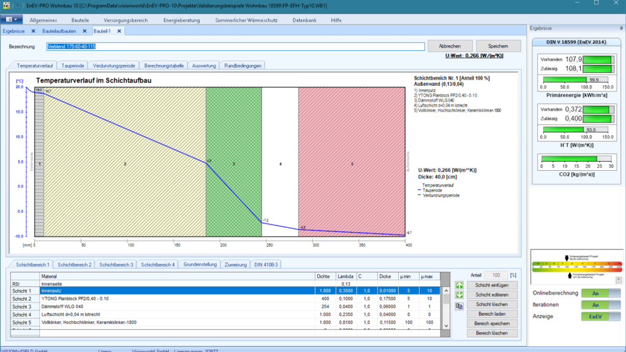
Task: Pin the Ergebnisse panel
Action: (621, 28)
